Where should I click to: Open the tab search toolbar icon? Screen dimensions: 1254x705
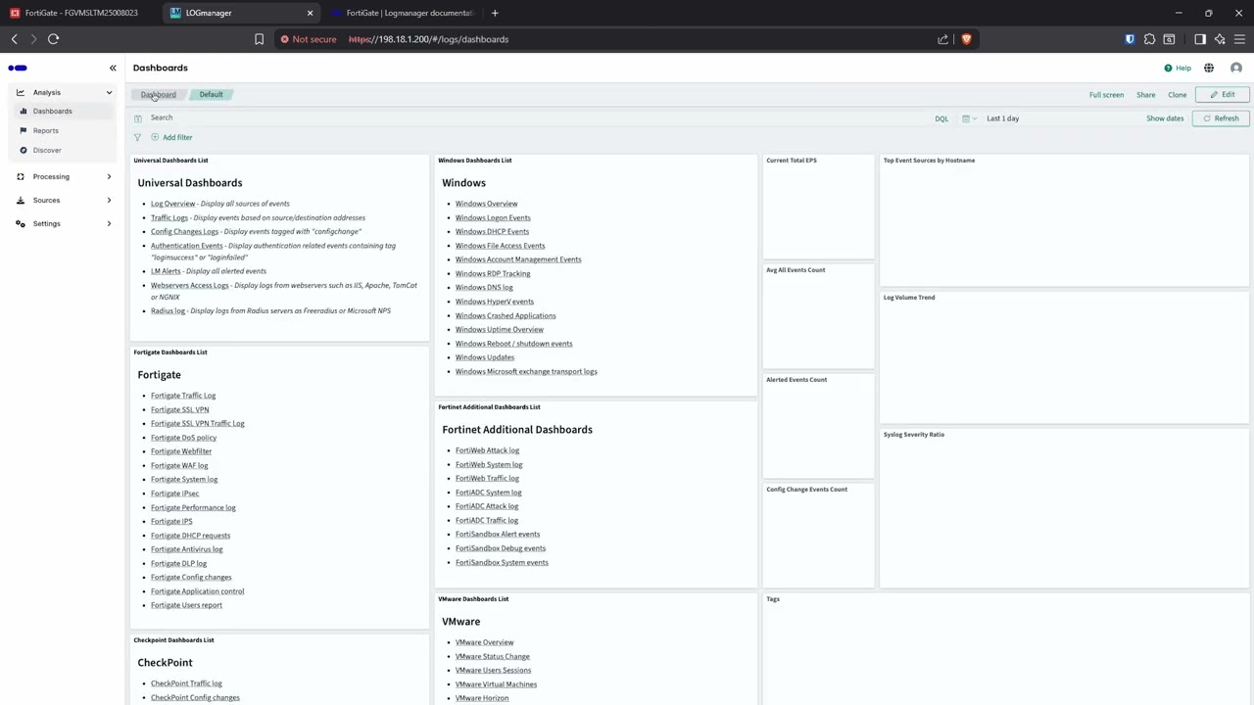[x=1169, y=39]
